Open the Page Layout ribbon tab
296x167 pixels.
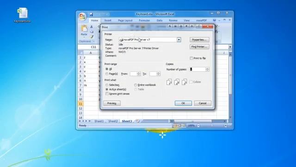[x=125, y=20]
